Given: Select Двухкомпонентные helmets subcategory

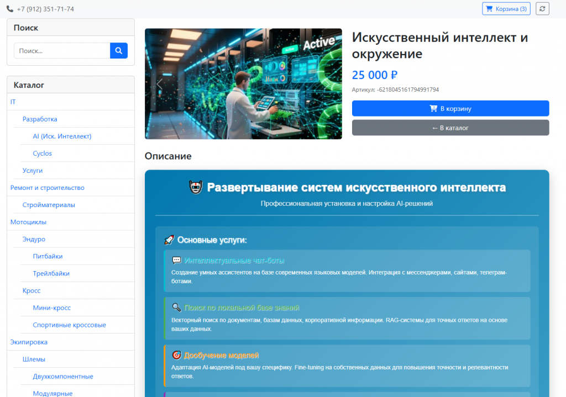Looking at the screenshot, I should pyautogui.click(x=63, y=376).
